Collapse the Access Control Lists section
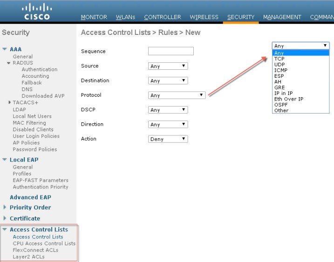This screenshot has height=262, width=334. [5, 229]
